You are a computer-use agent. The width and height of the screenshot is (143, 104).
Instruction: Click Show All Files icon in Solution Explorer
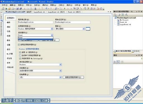[119, 15]
